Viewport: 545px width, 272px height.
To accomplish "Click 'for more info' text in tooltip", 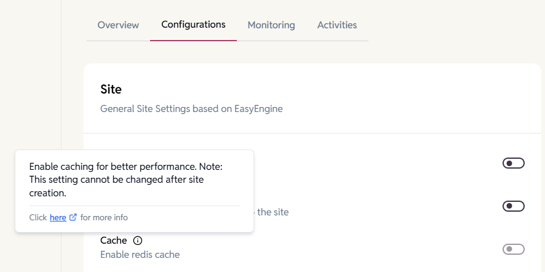I will click(x=104, y=217).
